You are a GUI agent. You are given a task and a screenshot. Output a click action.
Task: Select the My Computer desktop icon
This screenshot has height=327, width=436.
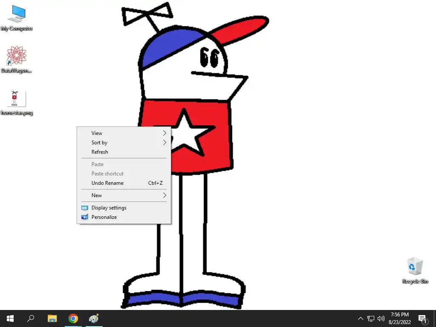(17, 18)
